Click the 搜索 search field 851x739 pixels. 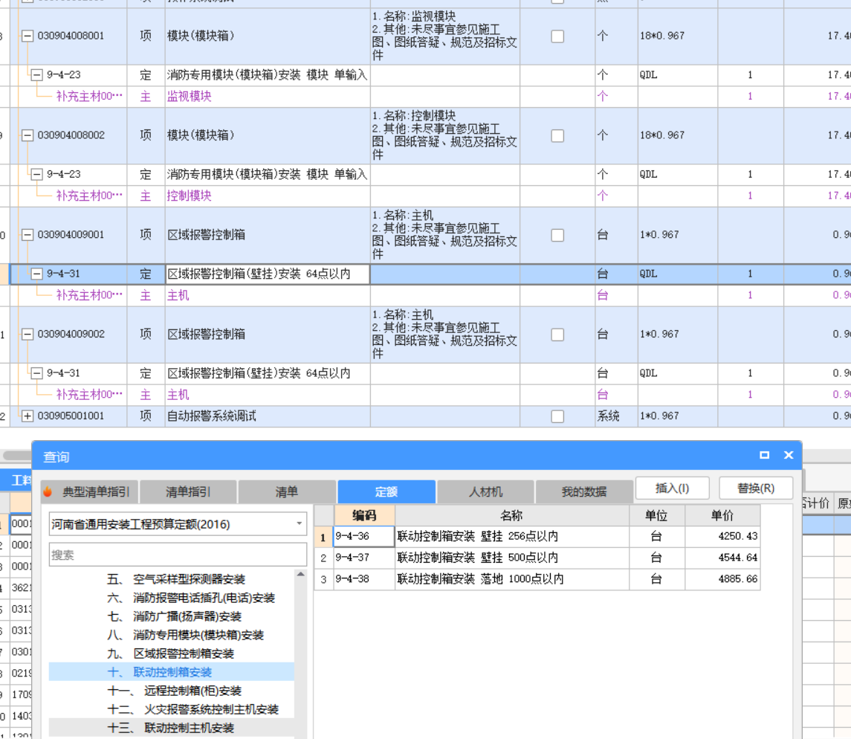[x=178, y=555]
